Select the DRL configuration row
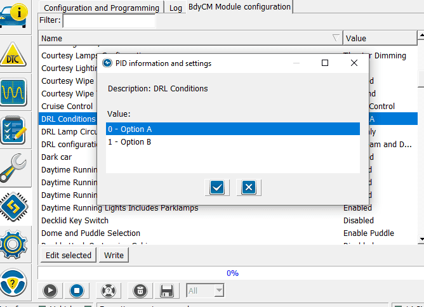Image resolution: width=424 pixels, height=307 pixels. [x=228, y=145]
